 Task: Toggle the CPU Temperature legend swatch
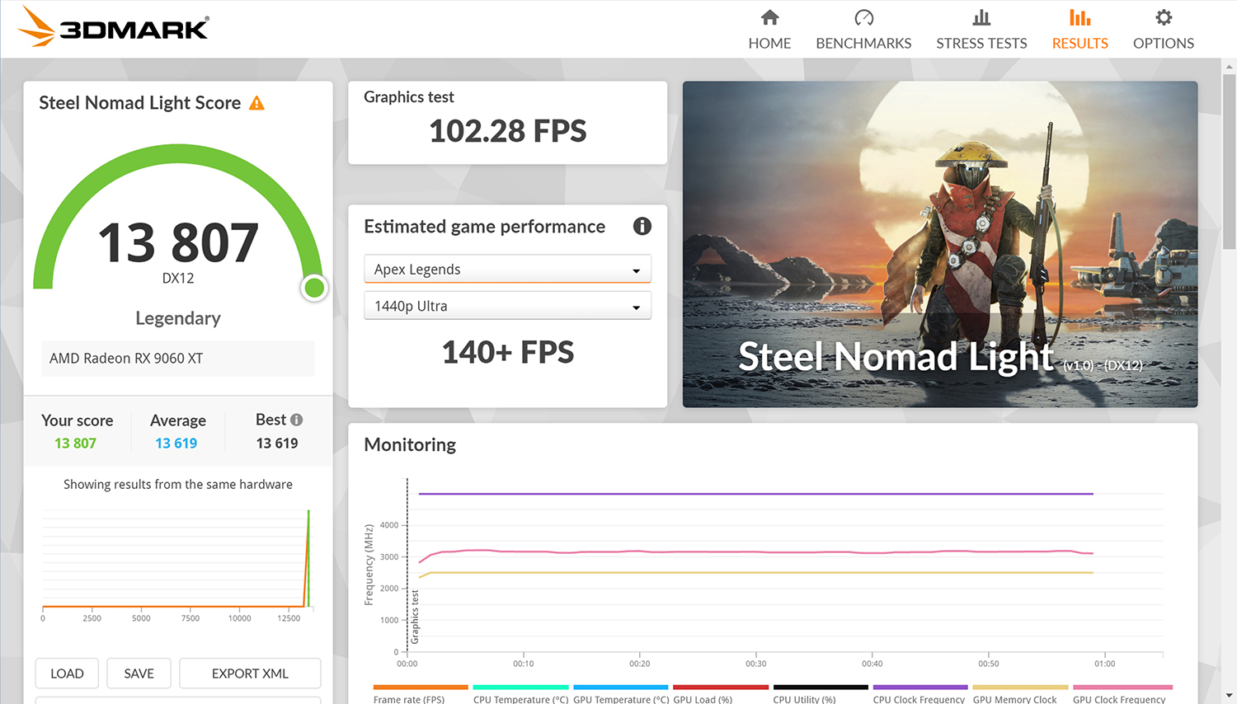520,687
